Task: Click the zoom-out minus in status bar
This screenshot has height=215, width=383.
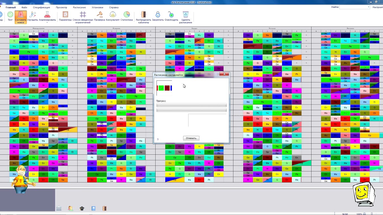Action: [365, 214]
